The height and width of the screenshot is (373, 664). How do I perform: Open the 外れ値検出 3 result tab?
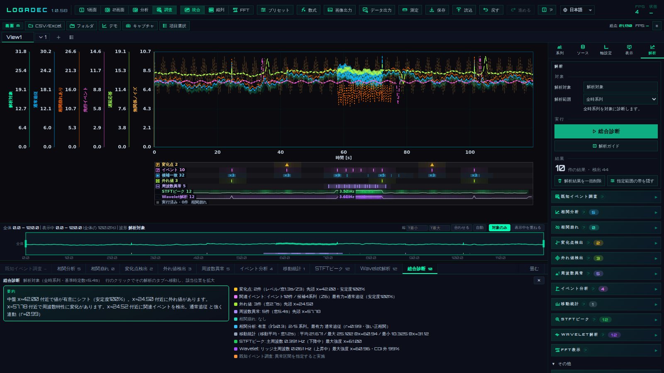coord(177,269)
